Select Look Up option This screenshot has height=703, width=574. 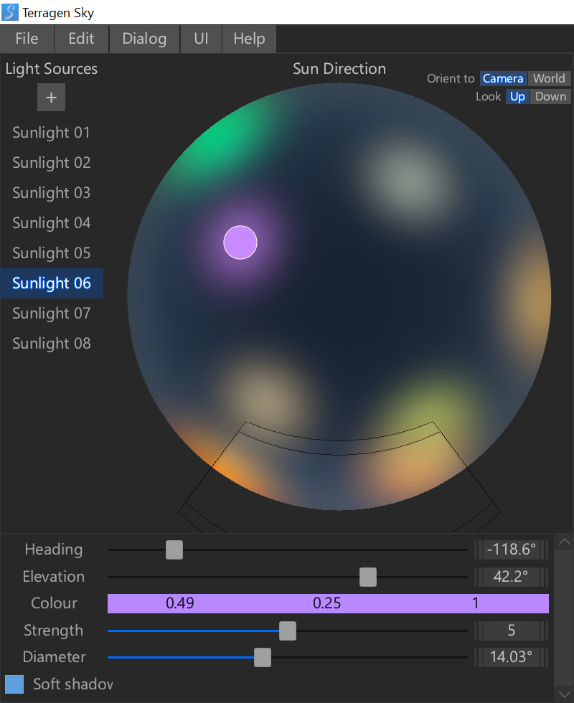tap(517, 97)
